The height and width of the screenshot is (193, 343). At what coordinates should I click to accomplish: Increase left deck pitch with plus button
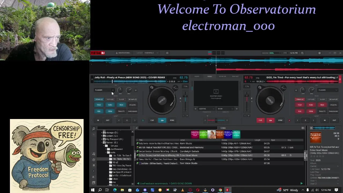(187, 116)
